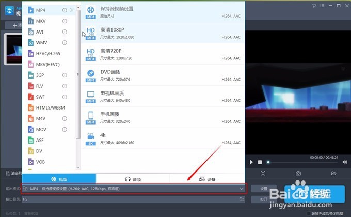
Task: Select the VOB format entry
Action: tap(49, 162)
